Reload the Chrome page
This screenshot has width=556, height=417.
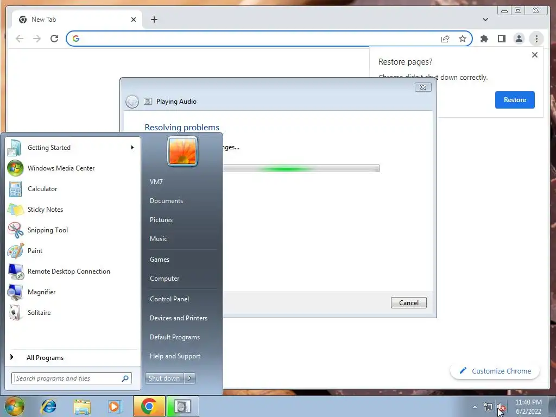[54, 39]
